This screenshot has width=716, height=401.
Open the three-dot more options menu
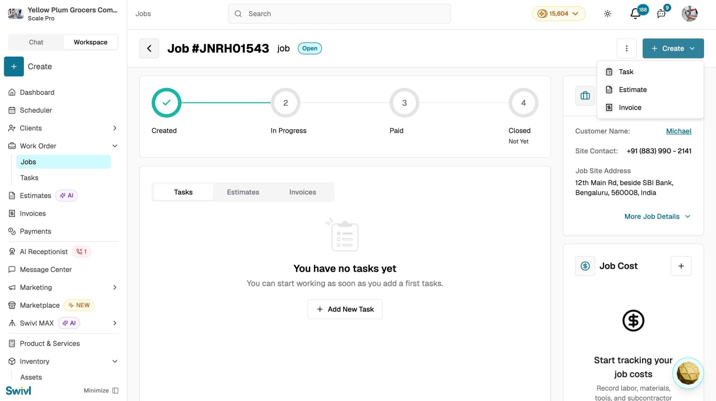(626, 48)
